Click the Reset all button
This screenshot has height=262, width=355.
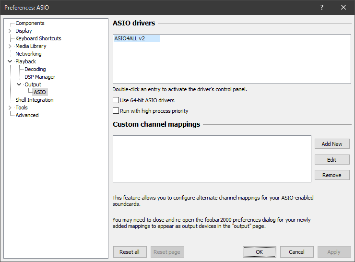tap(130, 252)
